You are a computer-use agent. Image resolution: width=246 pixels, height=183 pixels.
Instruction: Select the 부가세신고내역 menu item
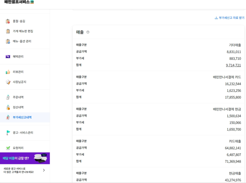[25, 117]
